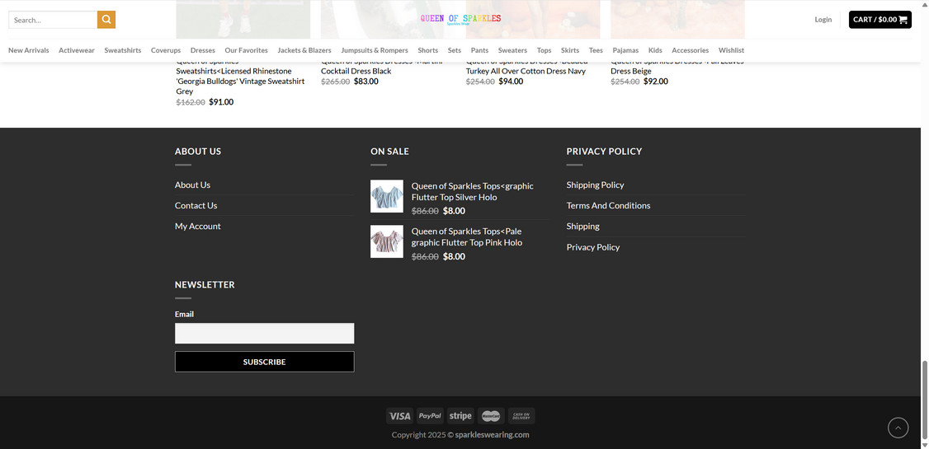Screen dimensions: 929x449
Task: Click the MasterCard payment icon
Action: 491,416
